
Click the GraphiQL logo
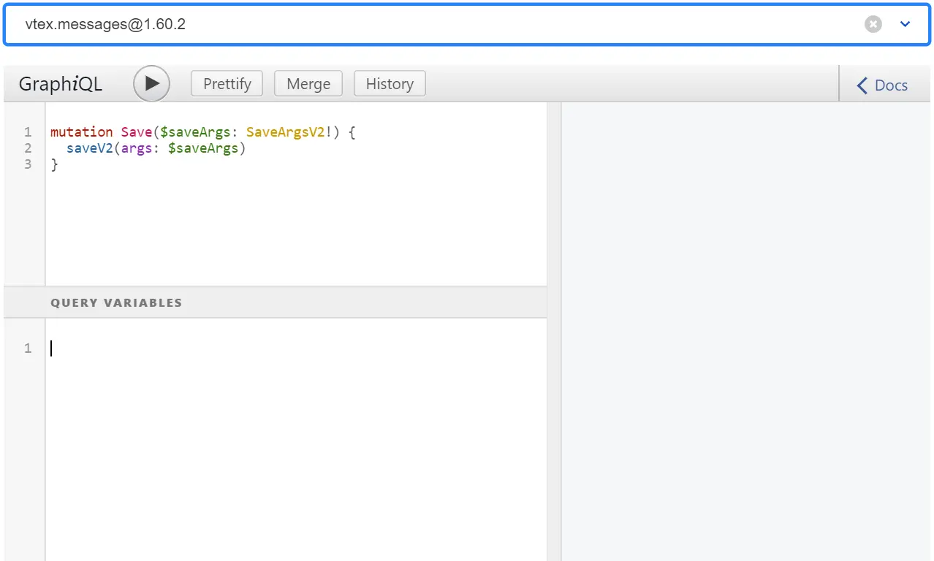tap(59, 83)
